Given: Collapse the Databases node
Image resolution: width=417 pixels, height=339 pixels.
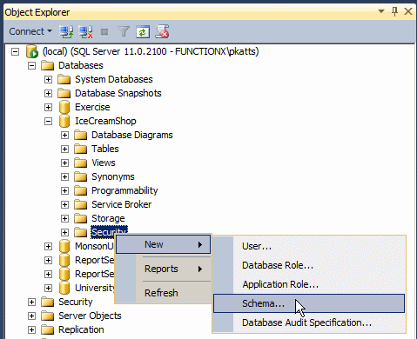Looking at the screenshot, I should pos(31,66).
